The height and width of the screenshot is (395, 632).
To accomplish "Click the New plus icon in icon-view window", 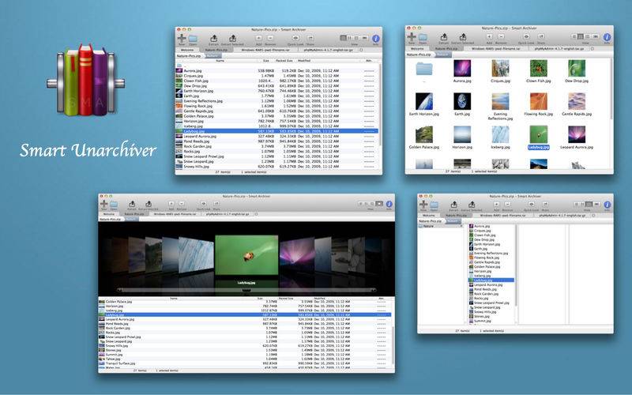I will [x=412, y=37].
